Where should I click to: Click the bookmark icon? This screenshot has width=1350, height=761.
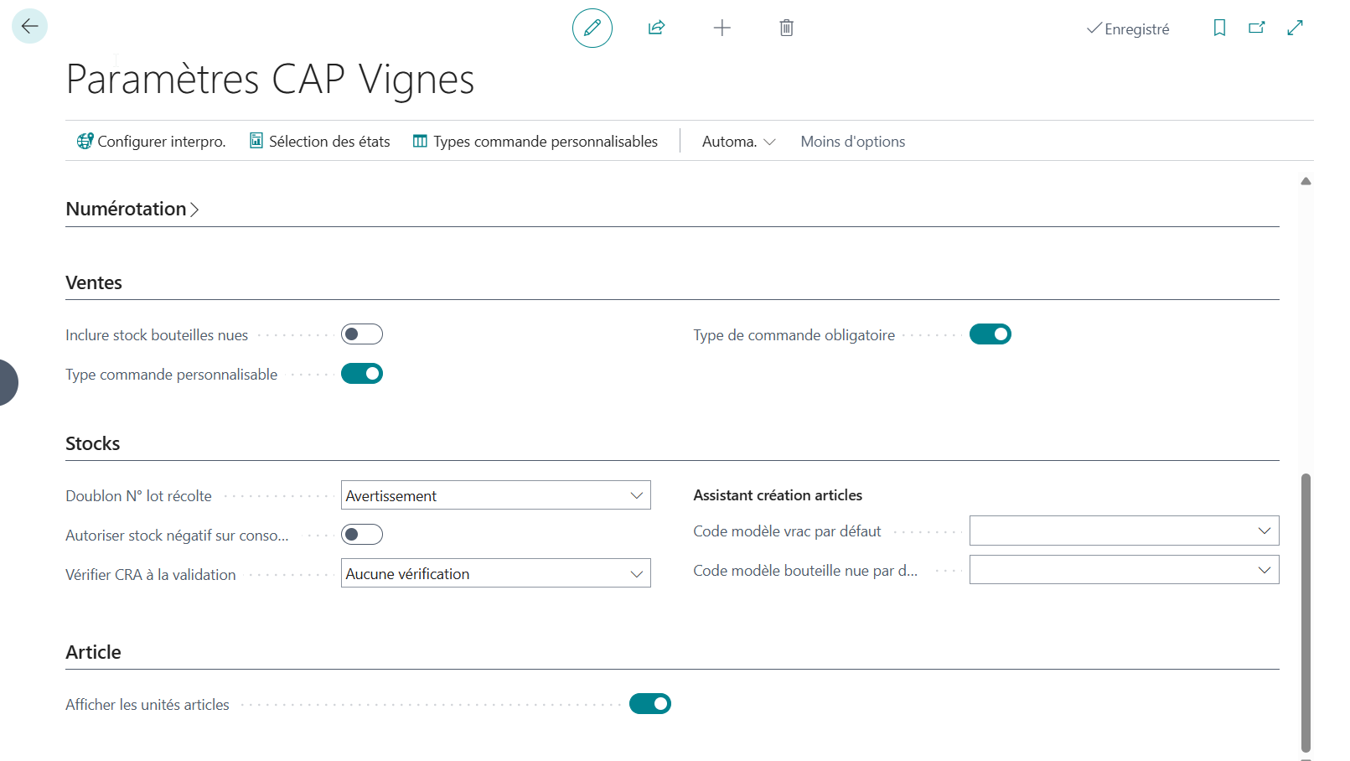coord(1219,28)
